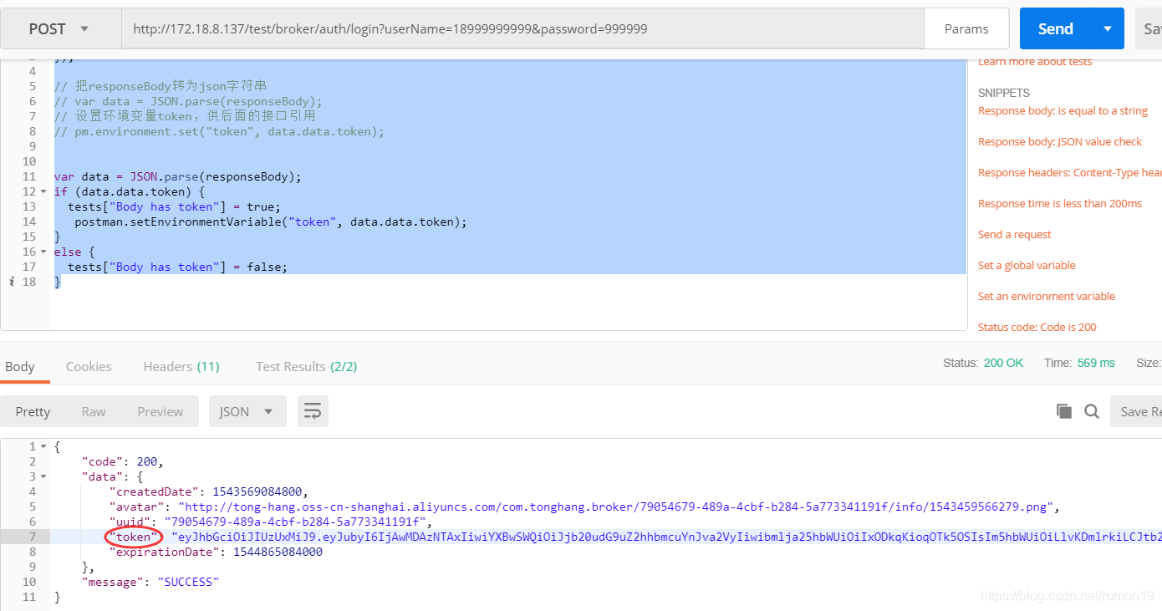Insert snippet "Set an environment variable"
The width and height of the screenshot is (1162, 611).
coord(1047,297)
